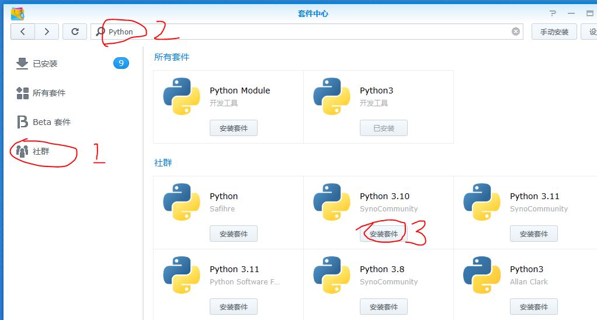This screenshot has width=597, height=320.
Task: Install the Python 3.8 package
Action: 383,307
